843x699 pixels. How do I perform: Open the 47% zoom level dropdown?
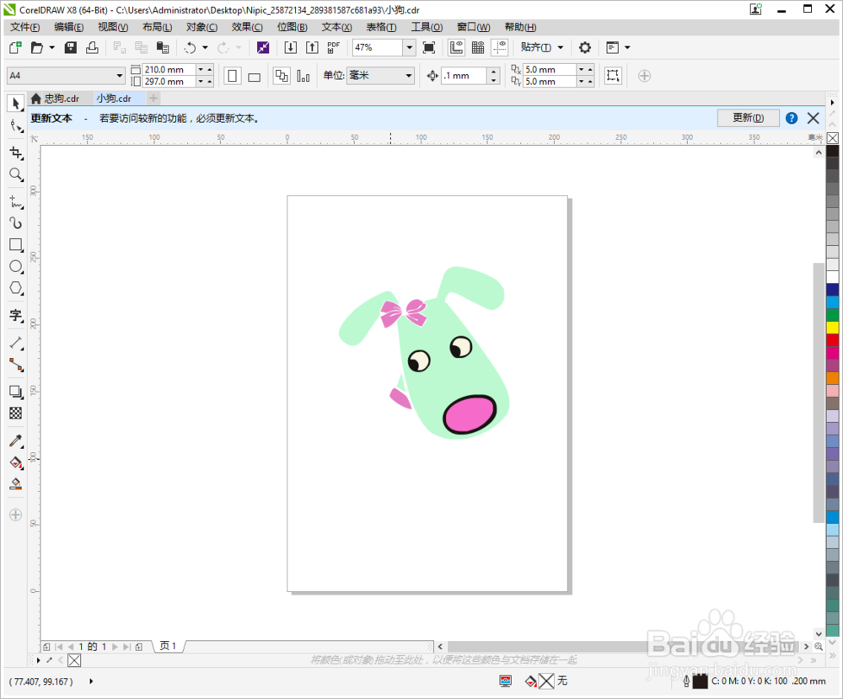[x=409, y=48]
